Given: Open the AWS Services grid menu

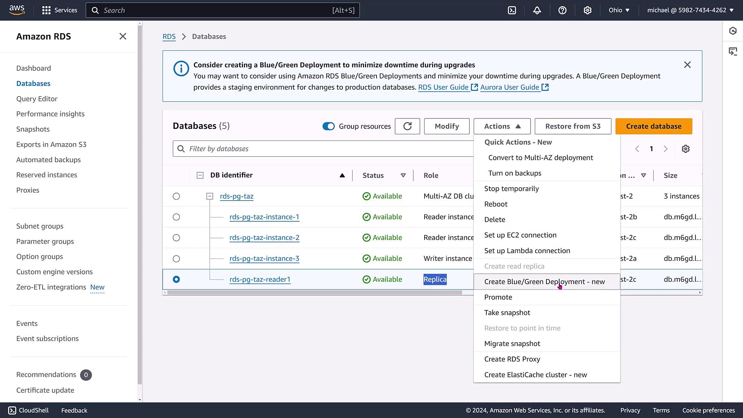Looking at the screenshot, I should pyautogui.click(x=46, y=10).
